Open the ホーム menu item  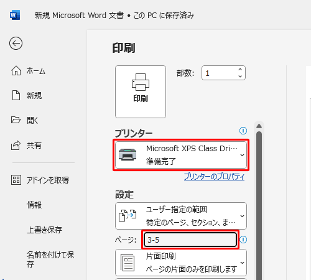[x=28, y=71]
